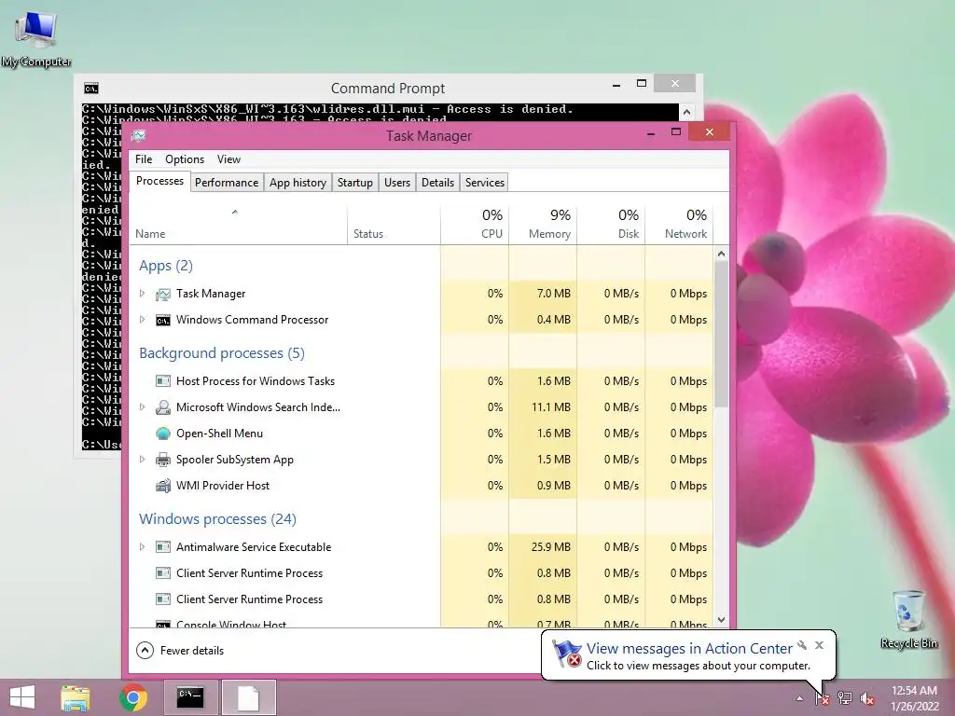
Task: Expand Microsoft Windows Search Indexer row
Action: pos(142,406)
